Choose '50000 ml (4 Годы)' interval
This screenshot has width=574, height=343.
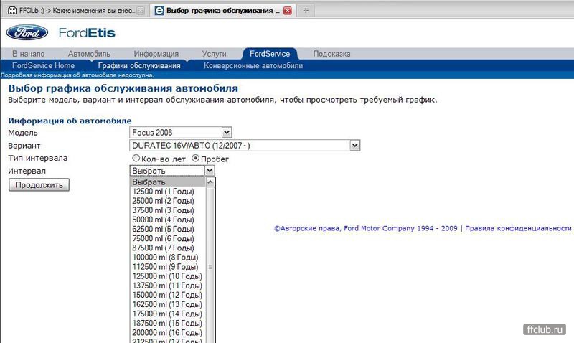tap(168, 220)
